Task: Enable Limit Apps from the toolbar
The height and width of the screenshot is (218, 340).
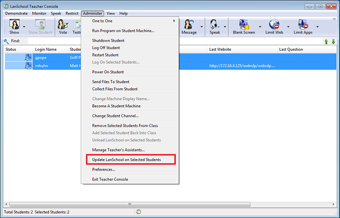Action: coord(303,27)
